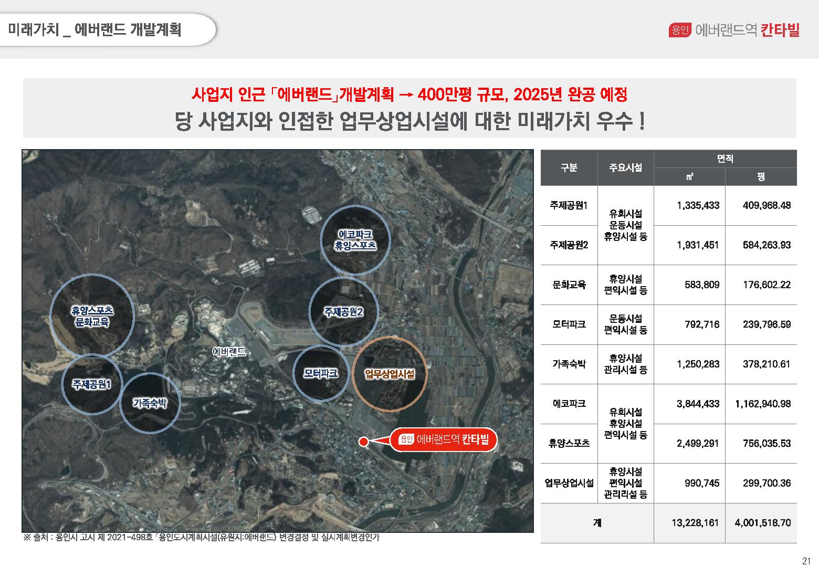
Task: Click the value 1,931,451 in the table
Action: click(x=698, y=245)
